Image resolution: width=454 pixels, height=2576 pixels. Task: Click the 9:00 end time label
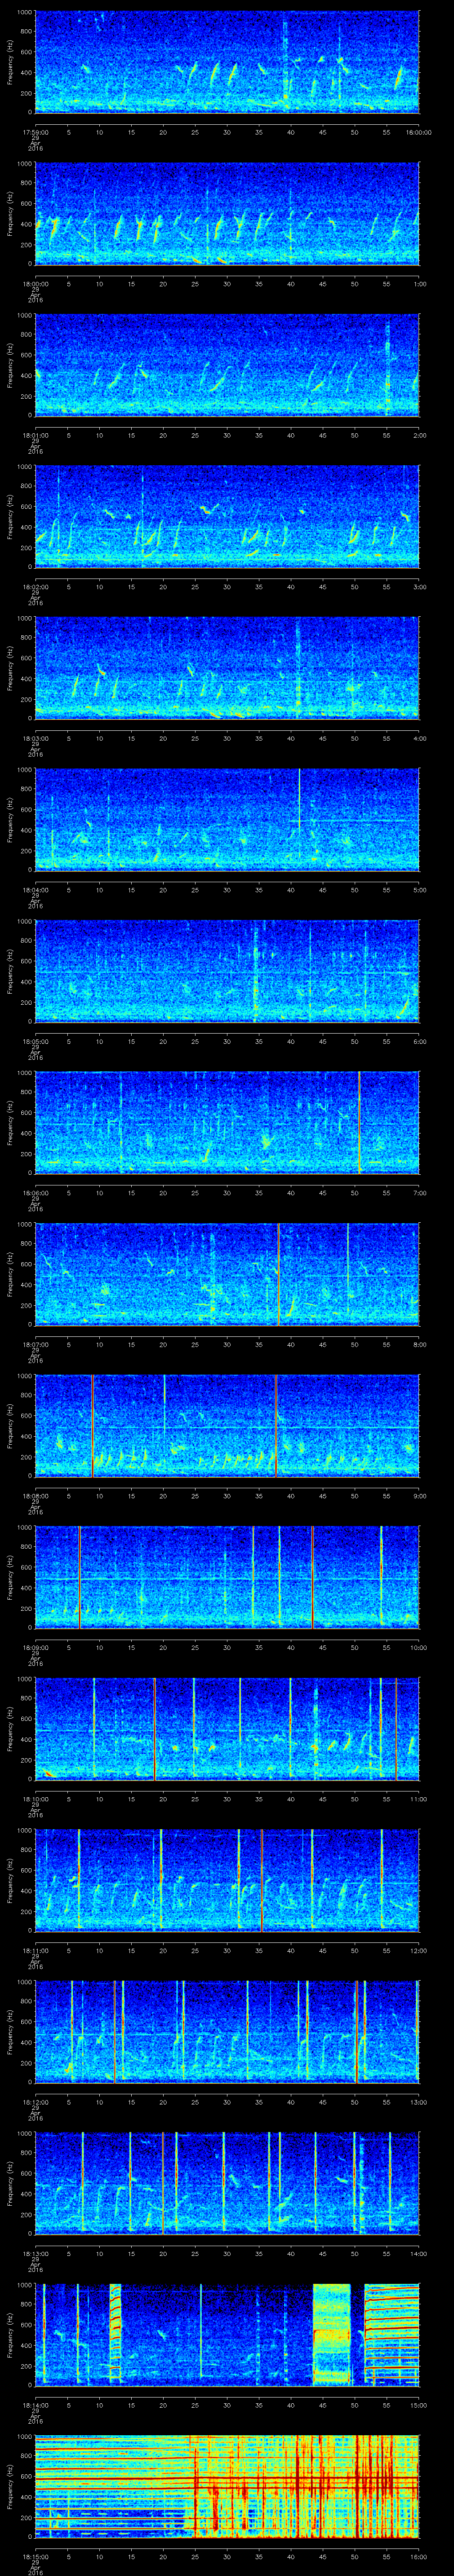tap(419, 1495)
